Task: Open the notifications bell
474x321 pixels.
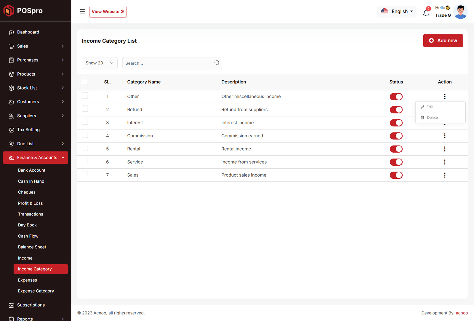Action: point(426,13)
